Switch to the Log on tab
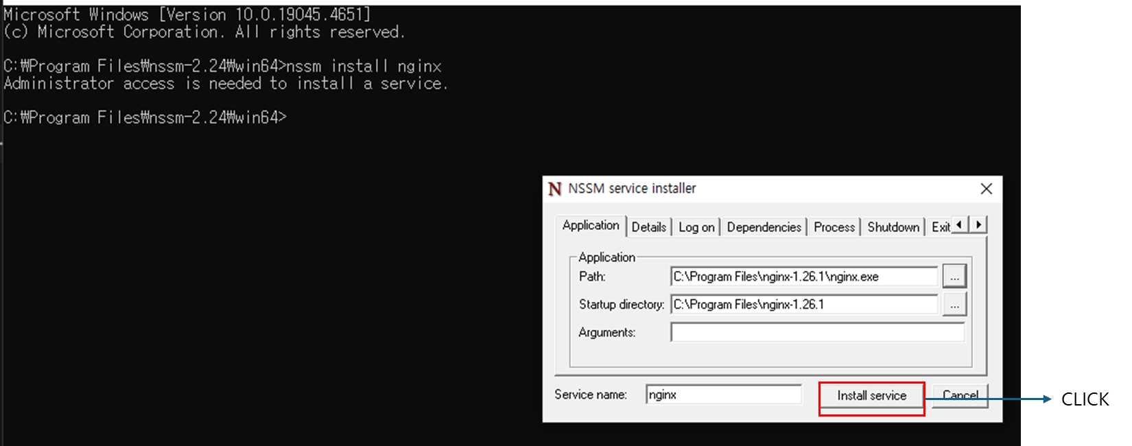 [x=696, y=227]
